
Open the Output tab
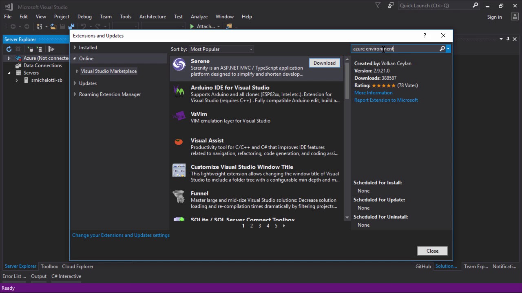point(39,276)
